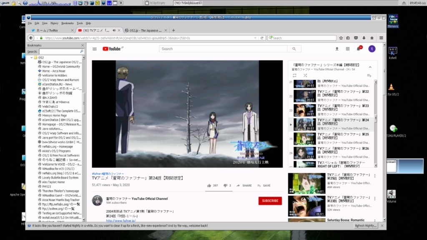This screenshot has width=427, height=240.
Task: Click the save playlist icon
Action: point(369,75)
